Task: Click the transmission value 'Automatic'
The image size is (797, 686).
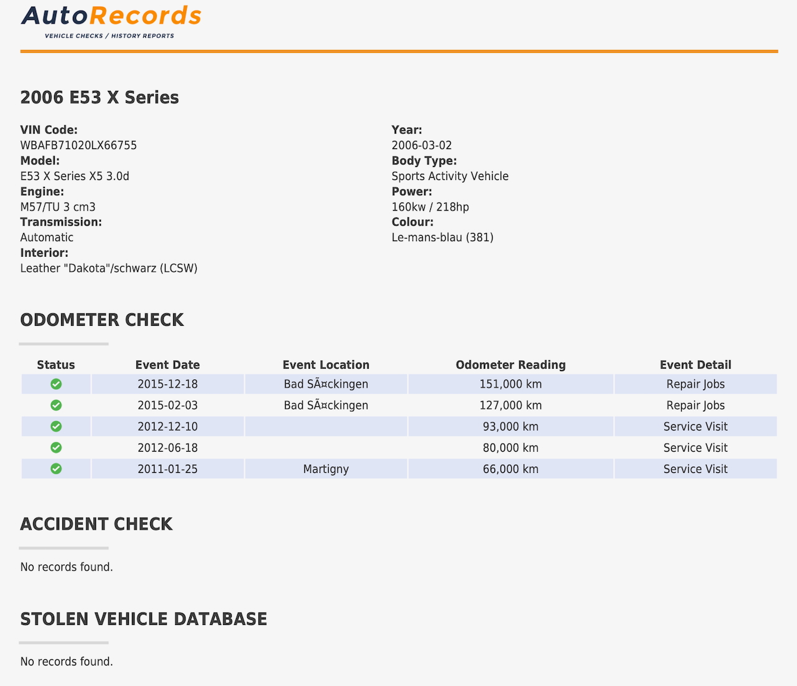Action: point(47,237)
